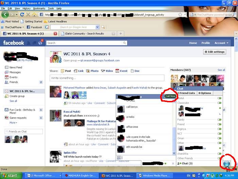The height and width of the screenshot is (179, 238).
Task: Open Facebook friend requests icon
Action: pyautogui.click(x=28, y=43)
